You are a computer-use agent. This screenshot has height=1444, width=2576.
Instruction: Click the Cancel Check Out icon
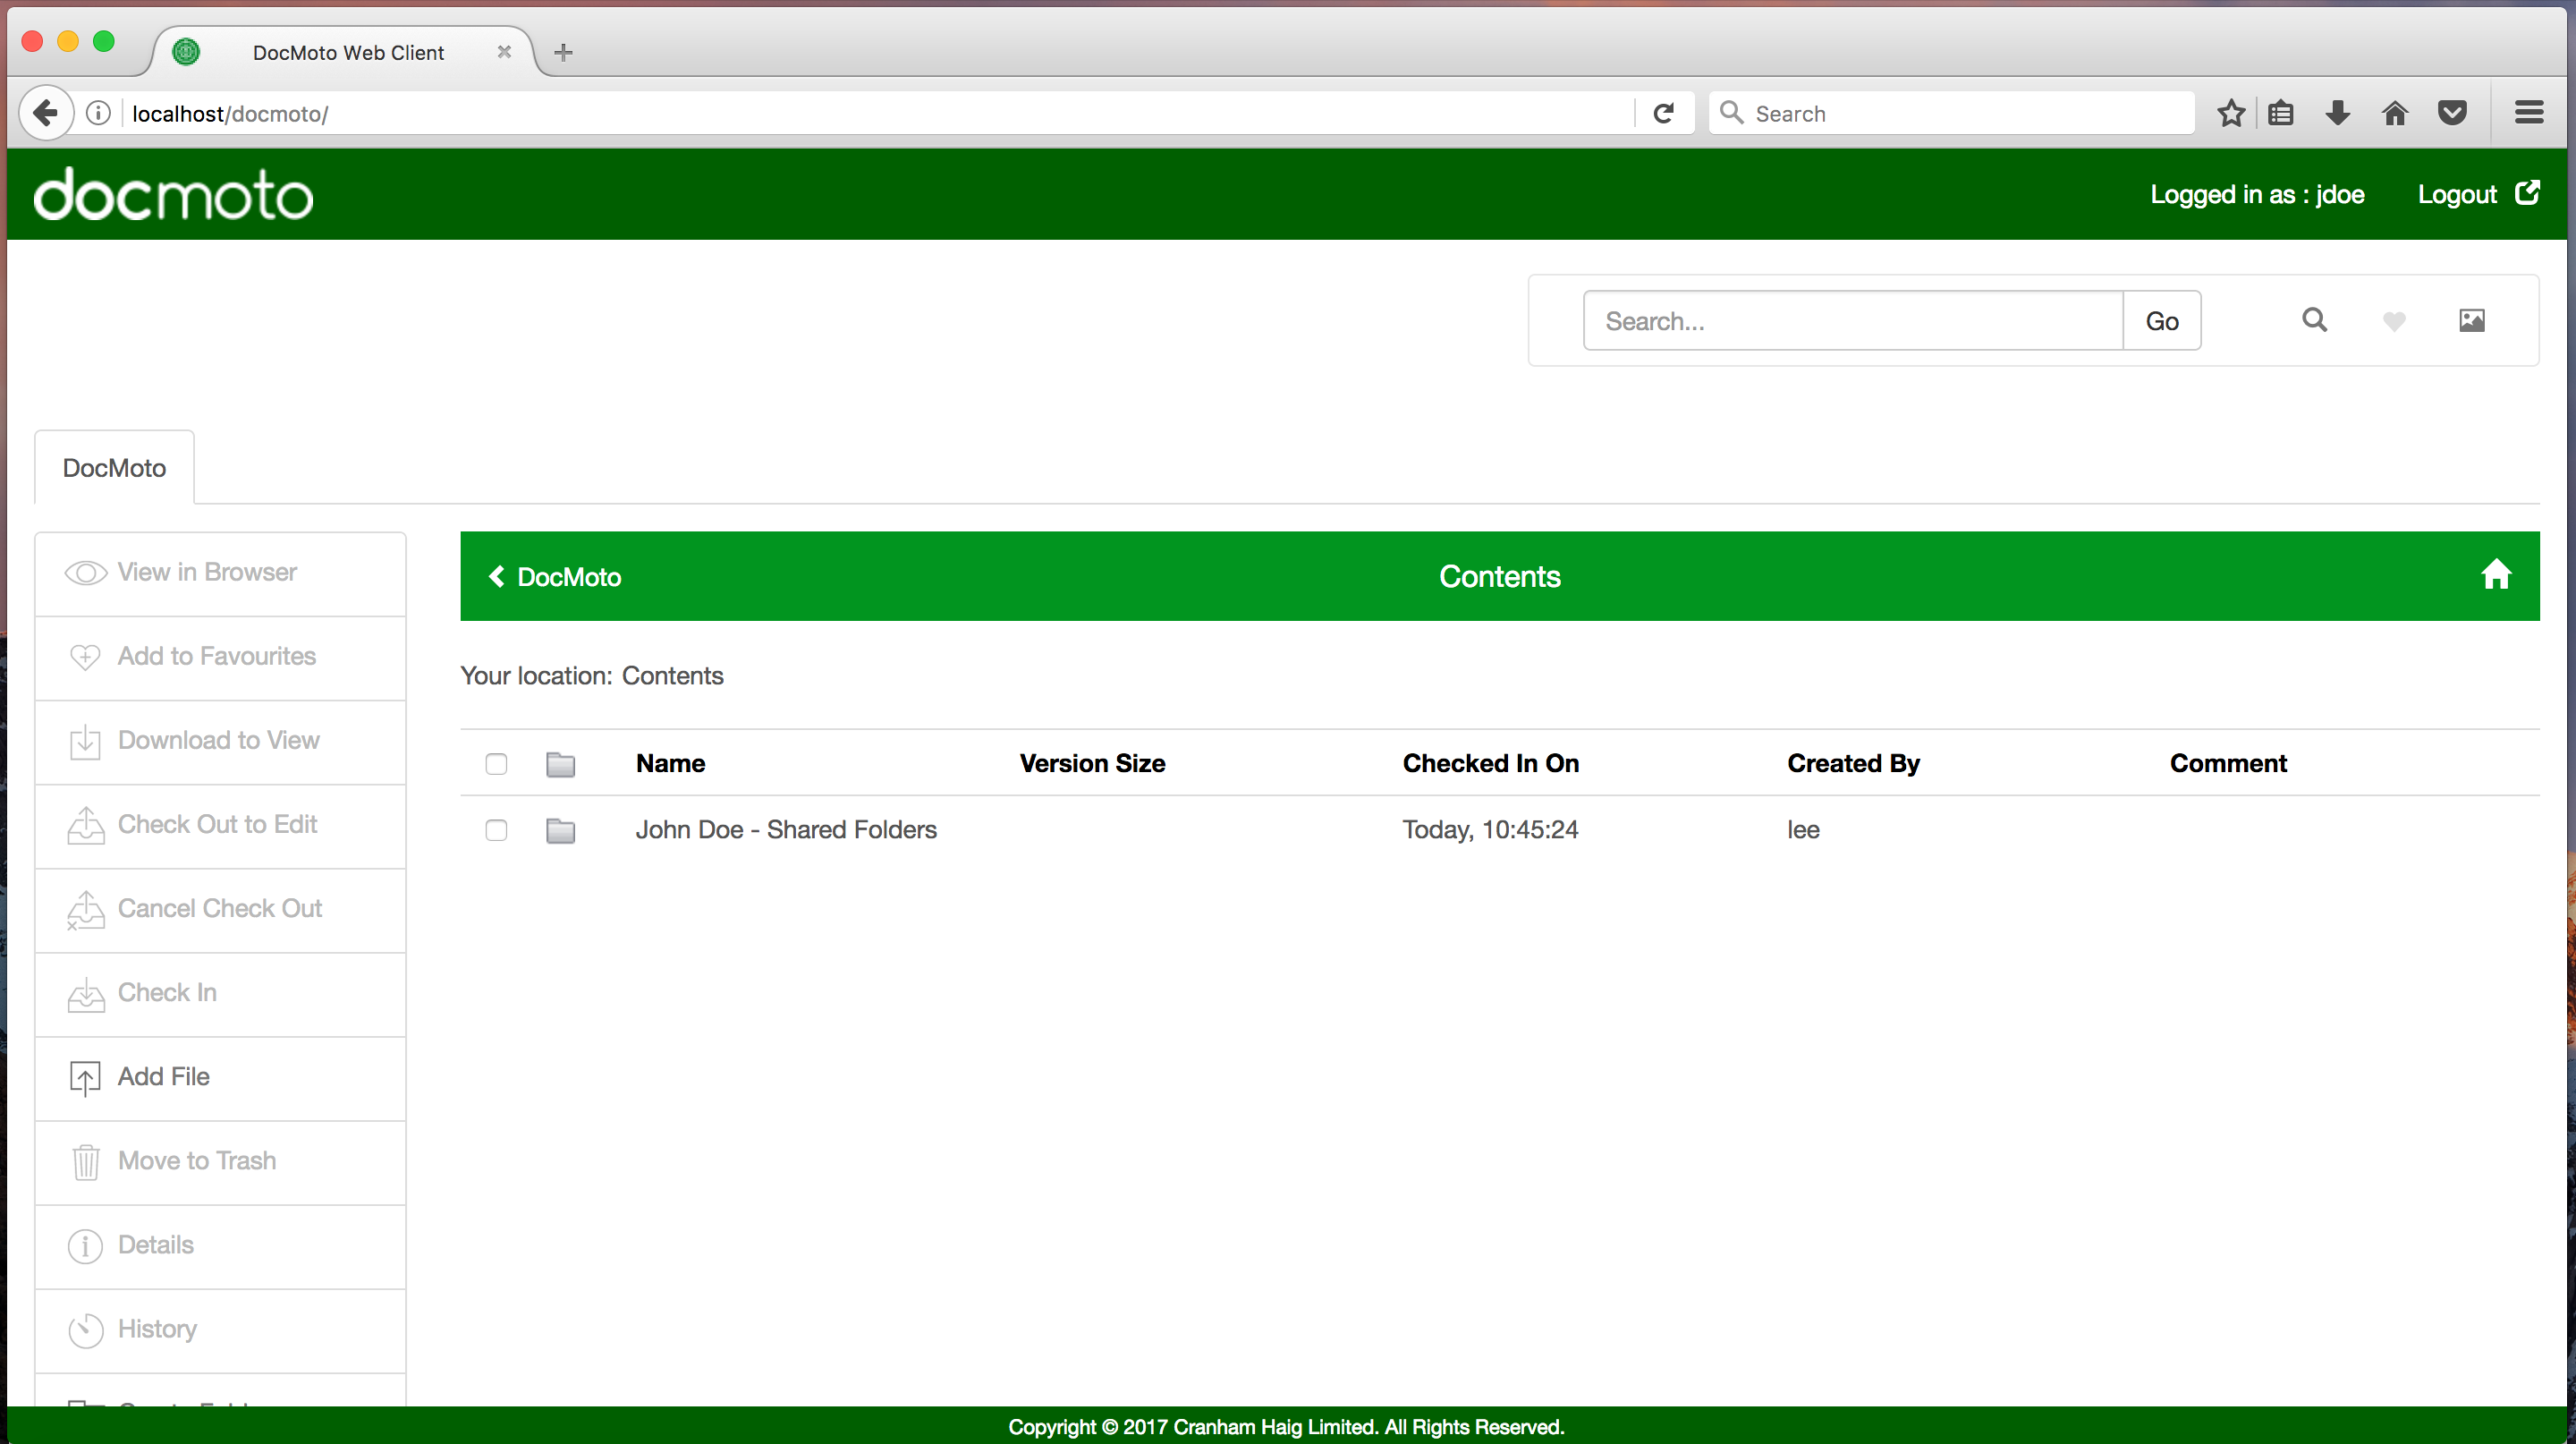point(86,909)
